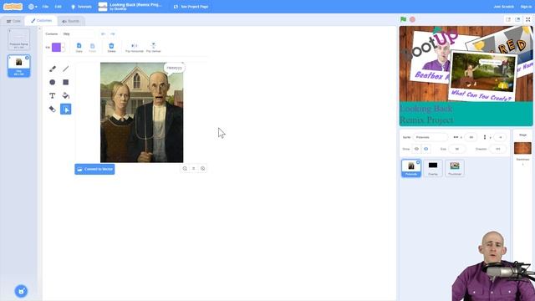The image size is (535, 301).
Task: Select the Brush tool
Action: pos(52,69)
